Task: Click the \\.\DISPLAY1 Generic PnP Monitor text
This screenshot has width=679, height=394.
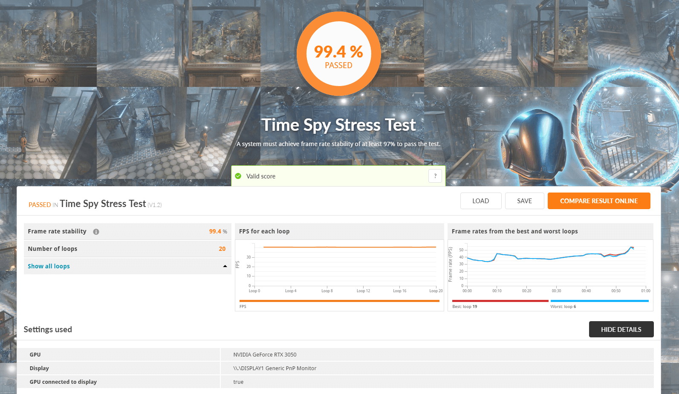Action: pyautogui.click(x=275, y=368)
